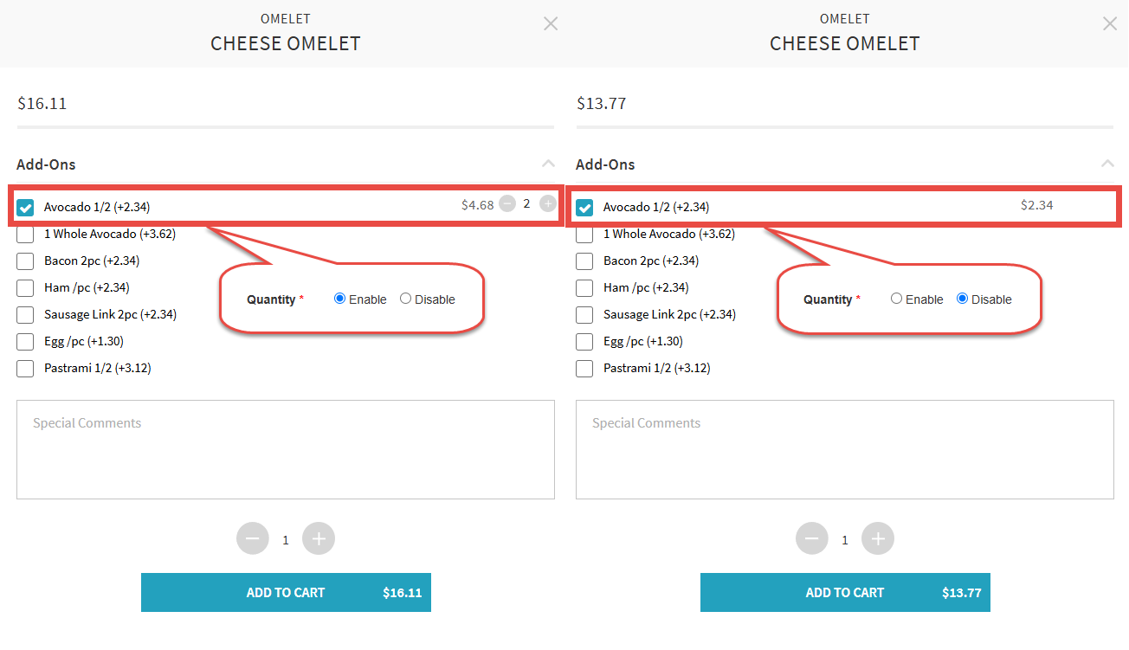The width and height of the screenshot is (1129, 650).
Task: Close the right Cheese Omelet dialog
Action: point(1110,24)
